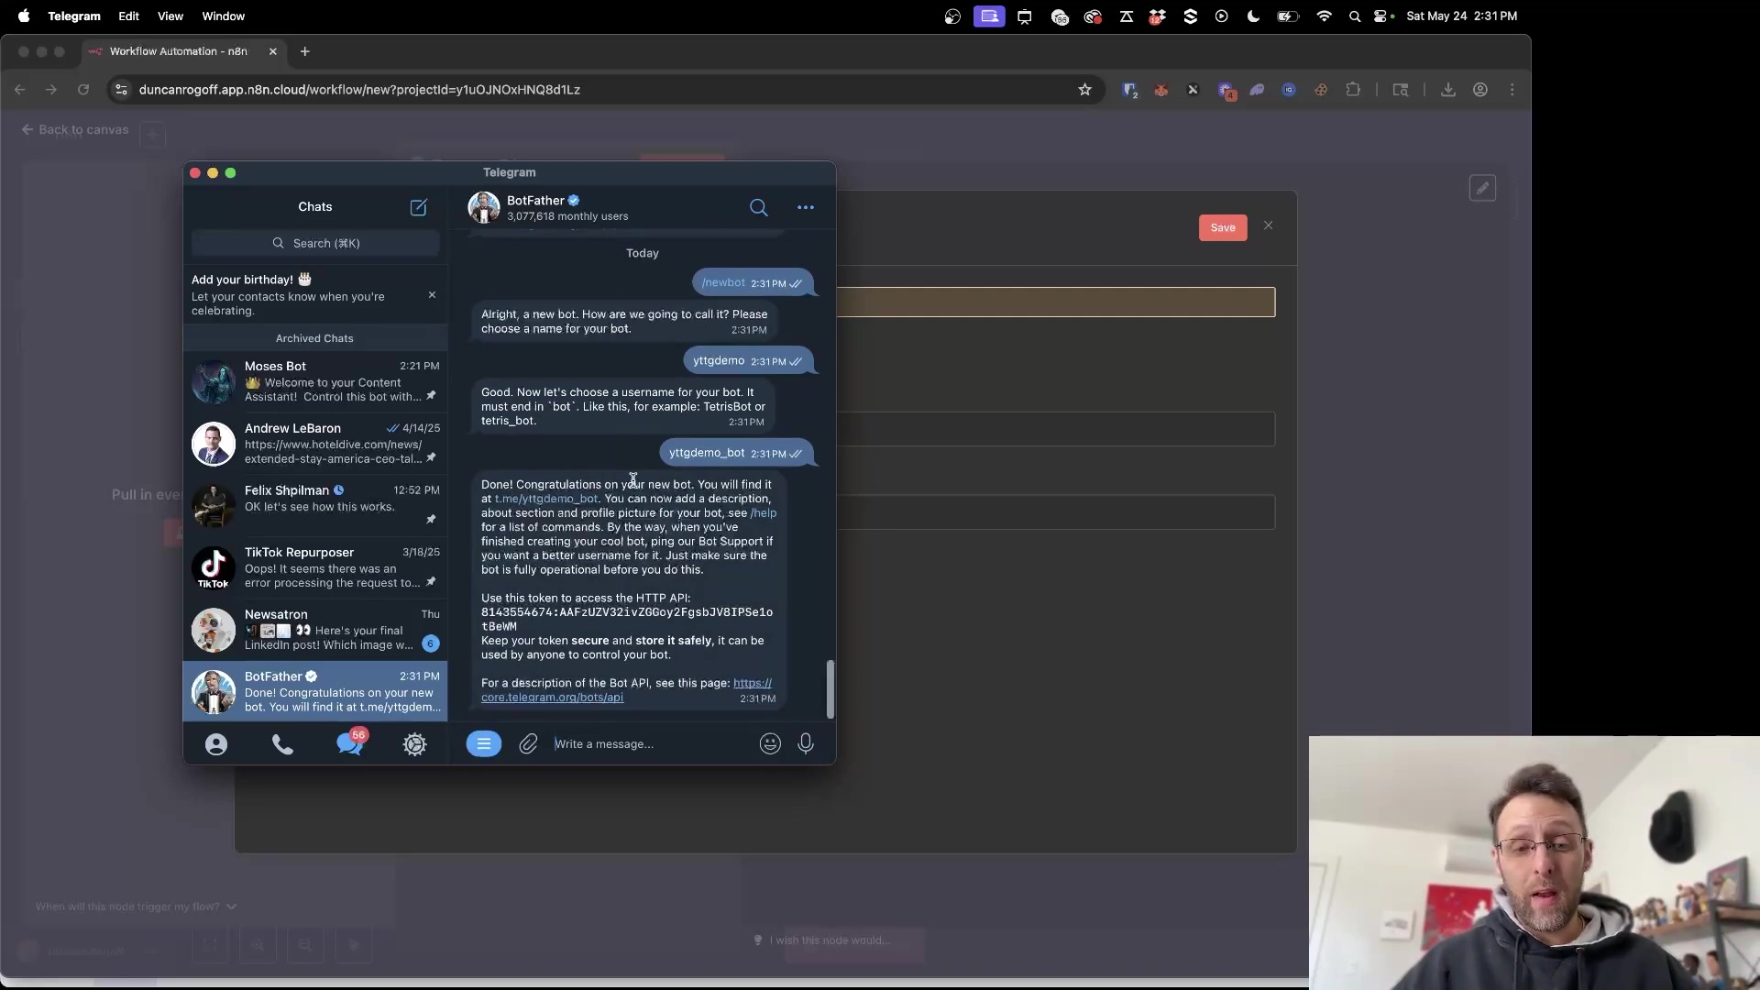Open the Wi-Fi status menu

[1324, 16]
